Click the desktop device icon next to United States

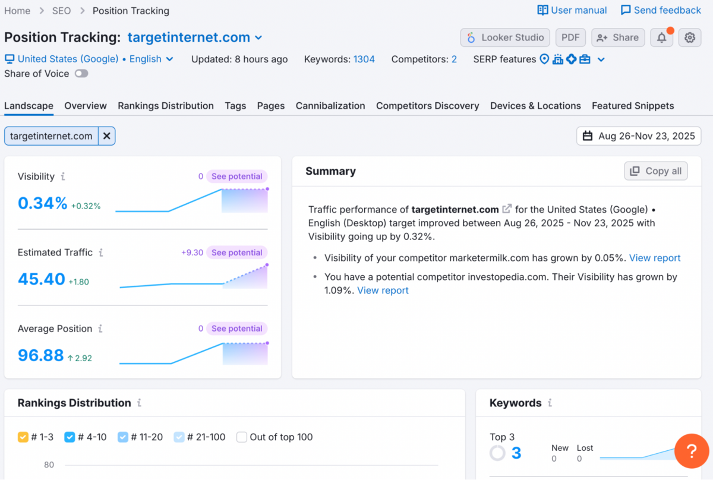coord(10,59)
